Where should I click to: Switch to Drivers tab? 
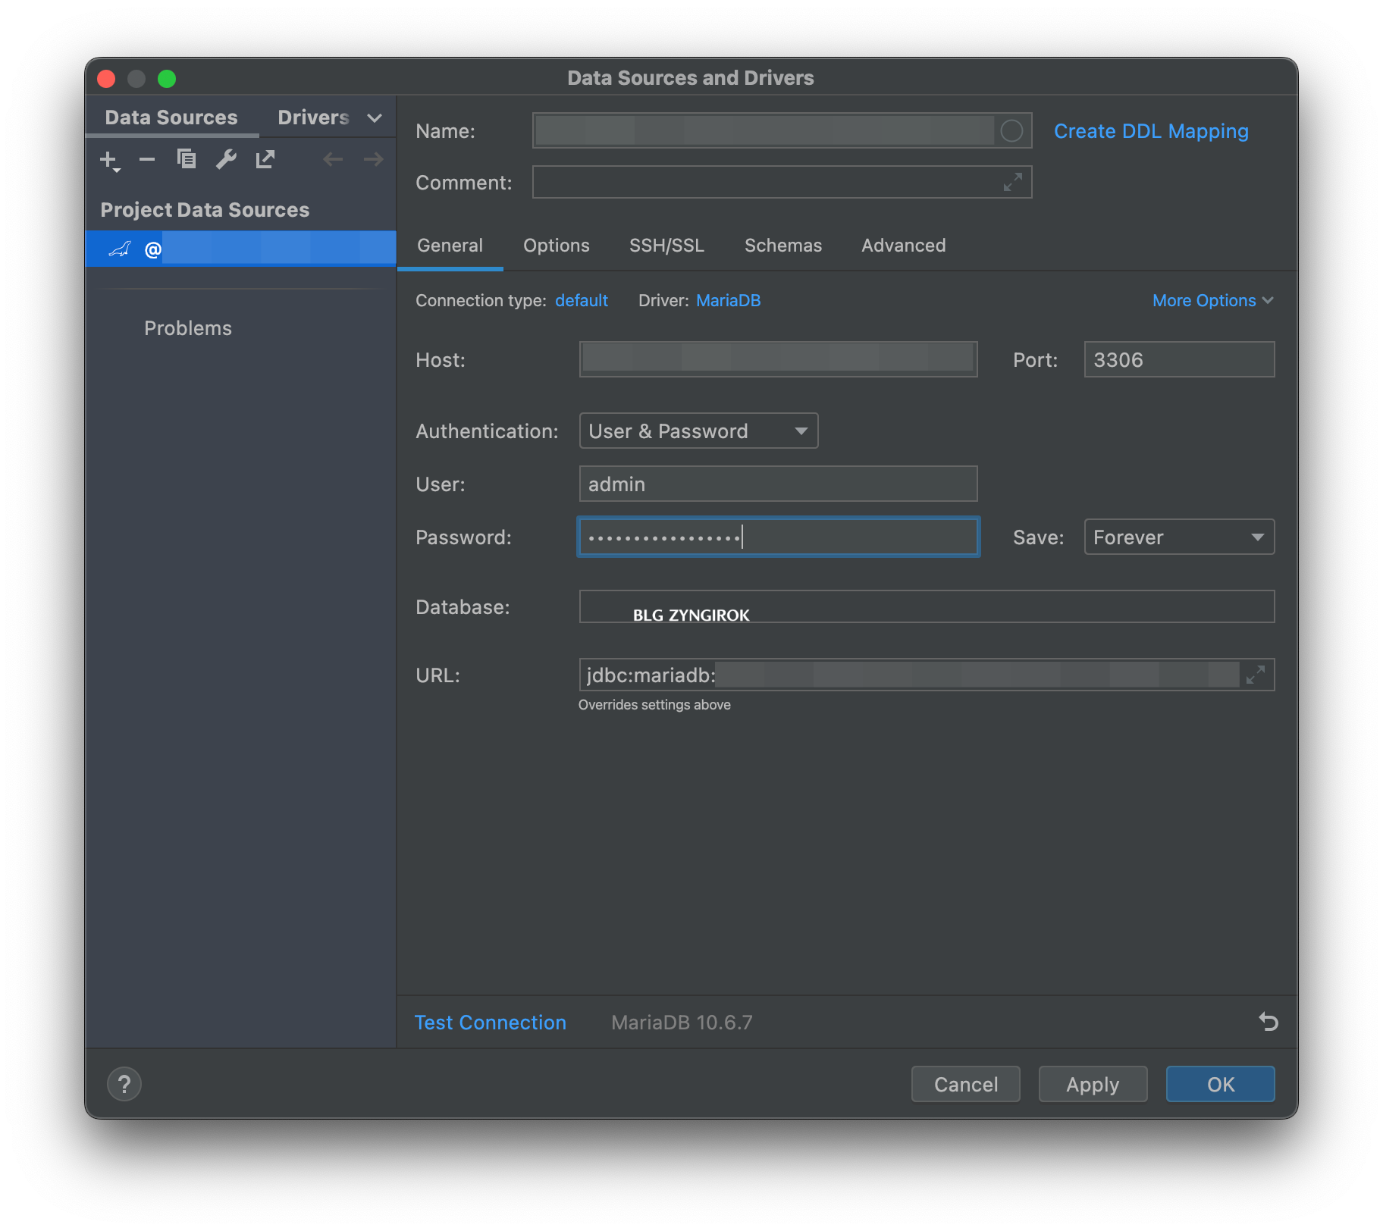tap(313, 117)
